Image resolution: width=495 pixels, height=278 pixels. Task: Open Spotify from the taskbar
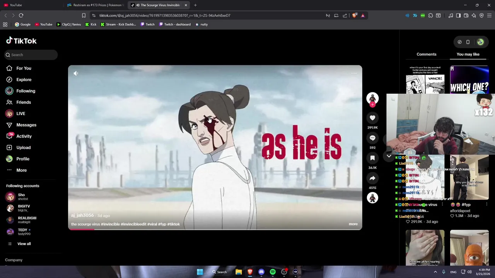[273, 272]
